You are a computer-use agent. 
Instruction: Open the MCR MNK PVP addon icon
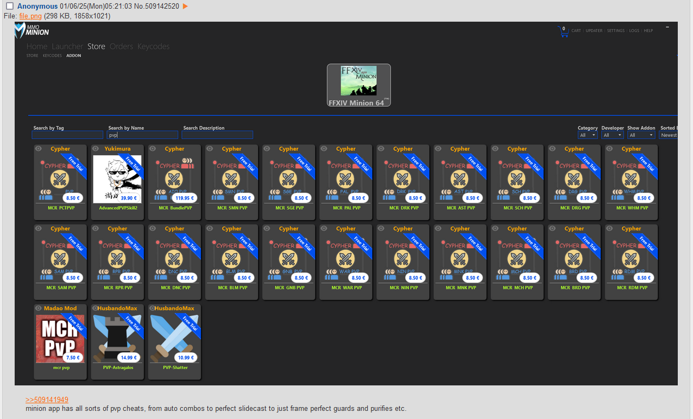click(459, 259)
